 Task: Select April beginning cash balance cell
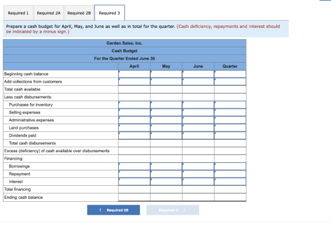tap(134, 74)
